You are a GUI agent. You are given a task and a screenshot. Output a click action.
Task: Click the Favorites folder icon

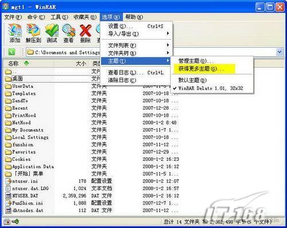tap(8, 152)
